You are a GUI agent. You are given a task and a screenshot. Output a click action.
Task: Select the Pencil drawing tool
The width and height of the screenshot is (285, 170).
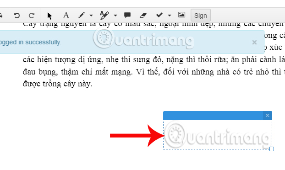[82, 15]
